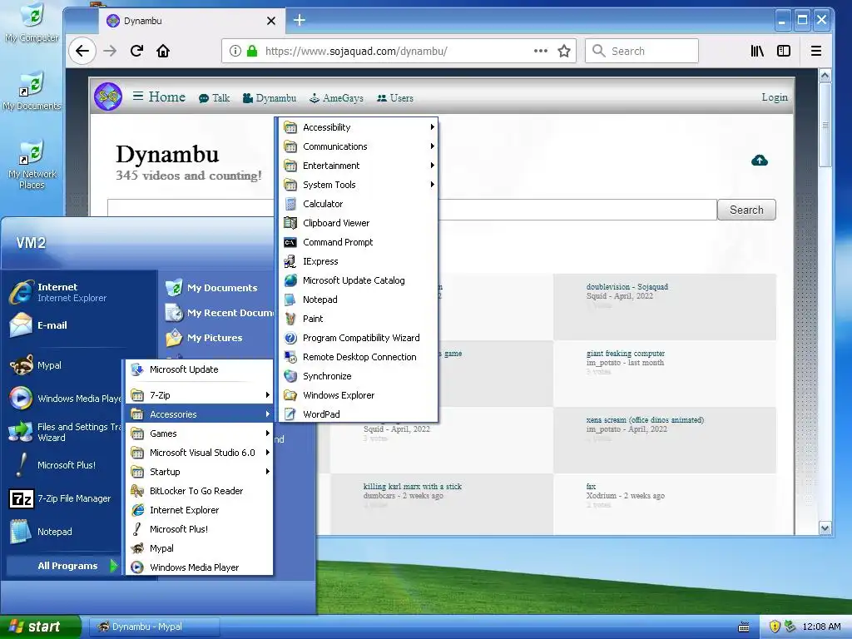Click the Dynambu page Search button

coord(746,210)
